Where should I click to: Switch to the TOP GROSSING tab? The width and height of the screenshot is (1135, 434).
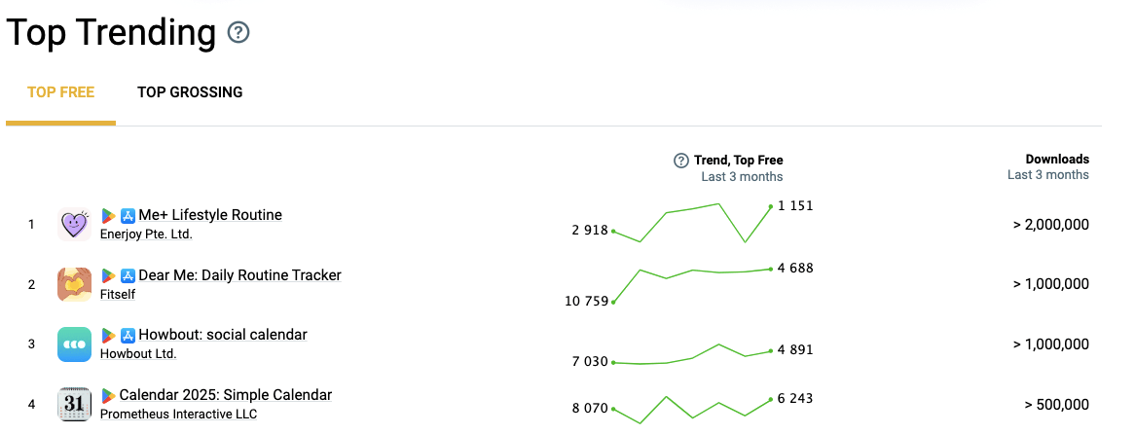[x=190, y=92]
